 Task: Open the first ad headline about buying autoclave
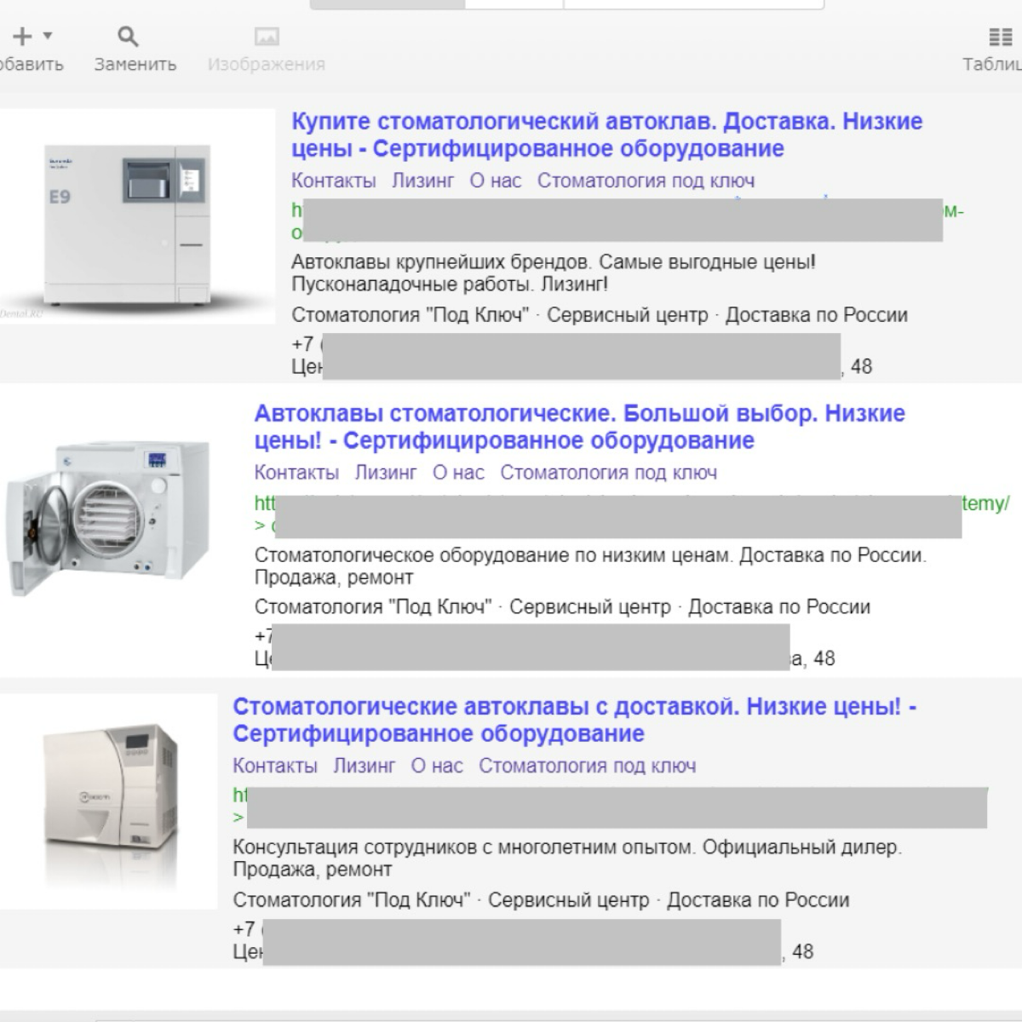(x=606, y=135)
